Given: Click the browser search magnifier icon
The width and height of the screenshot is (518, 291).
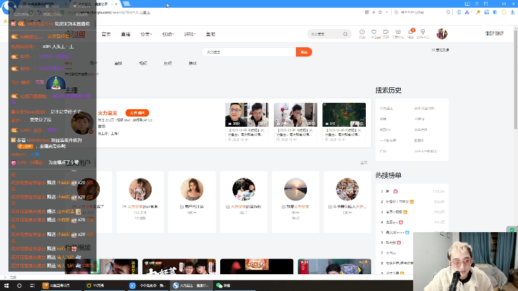Looking at the screenshot, I should pyautogui.click(x=448, y=12).
